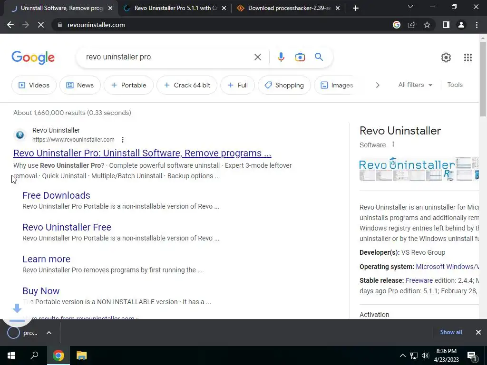Open the Learn more sitelink
Viewport: 487px width, 365px height.
(x=46, y=259)
